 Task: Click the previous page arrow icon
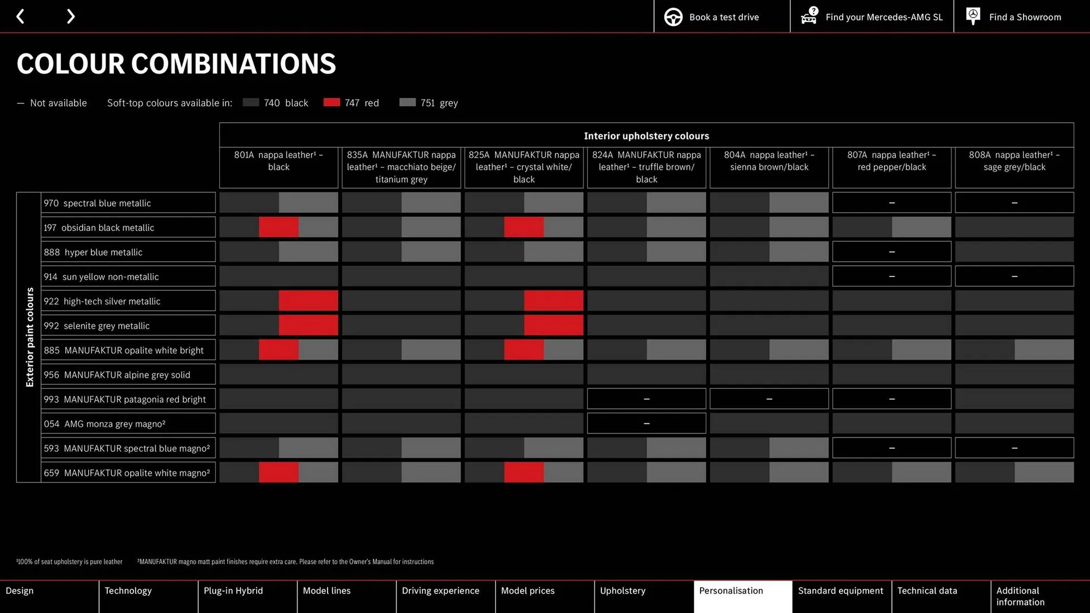point(20,16)
